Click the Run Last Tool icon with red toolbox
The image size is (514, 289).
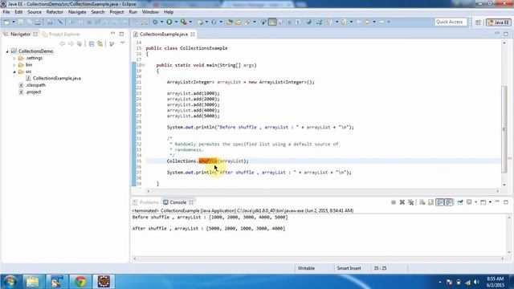point(184,22)
